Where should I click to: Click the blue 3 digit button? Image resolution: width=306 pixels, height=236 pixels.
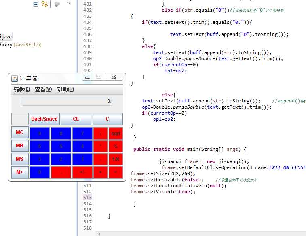[40, 159]
